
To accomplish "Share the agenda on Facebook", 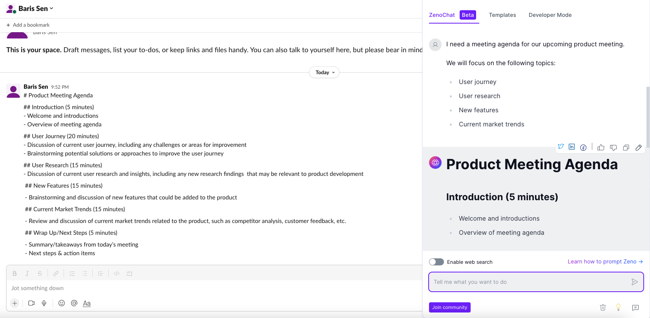I will (x=583, y=147).
